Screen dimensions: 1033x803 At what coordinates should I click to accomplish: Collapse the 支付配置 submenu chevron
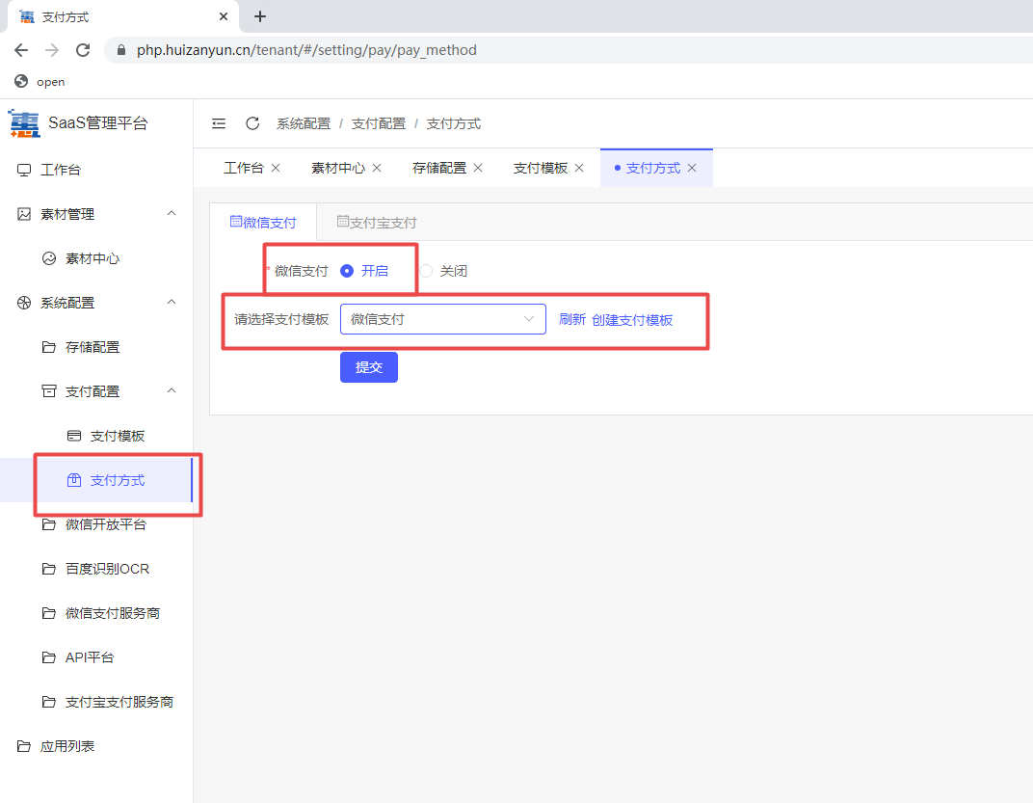(172, 391)
